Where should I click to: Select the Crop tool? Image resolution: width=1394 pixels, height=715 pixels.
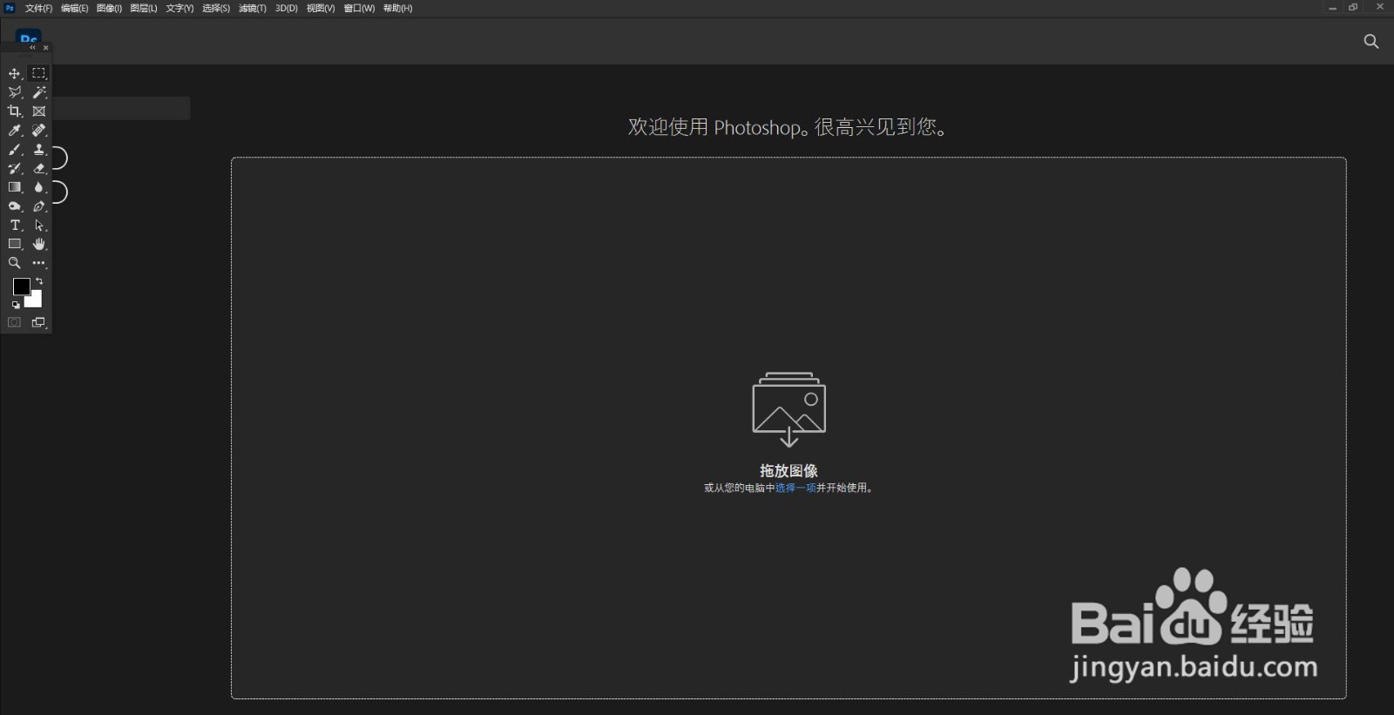pos(15,111)
